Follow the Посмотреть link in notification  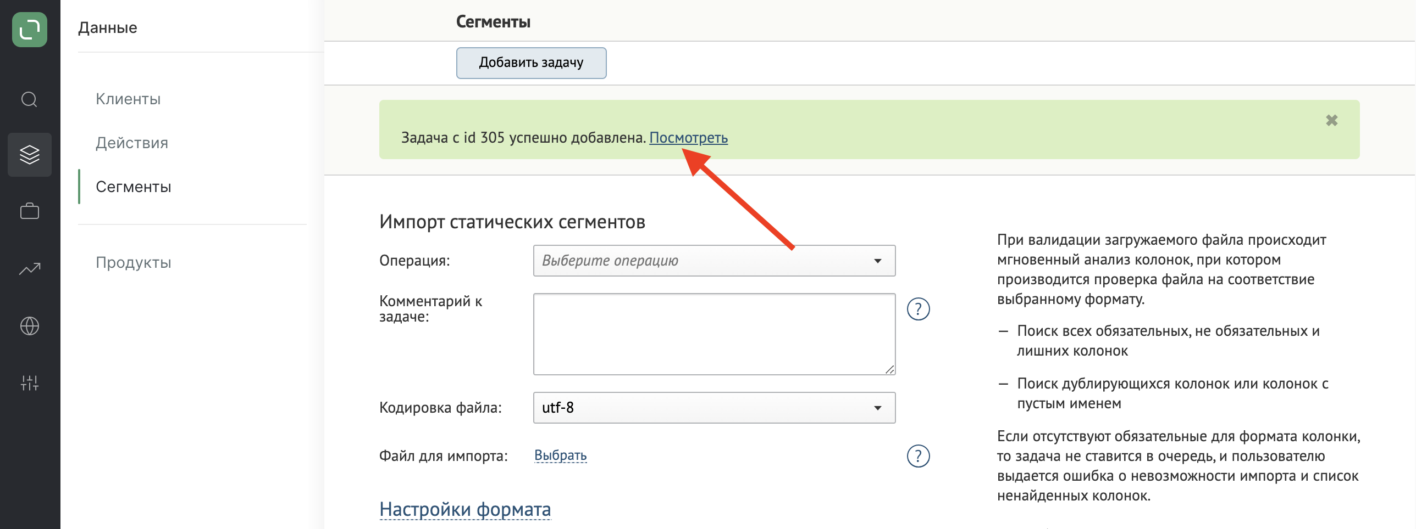(688, 137)
